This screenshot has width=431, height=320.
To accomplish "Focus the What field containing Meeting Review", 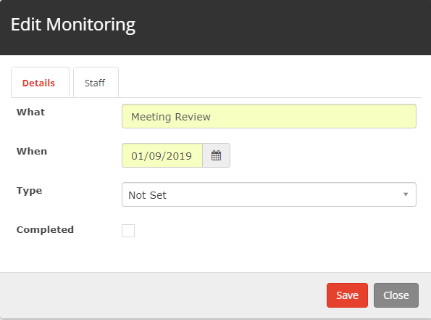I will click(269, 116).
